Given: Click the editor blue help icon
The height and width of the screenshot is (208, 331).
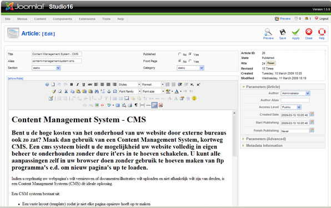Looking at the screenshot, I should point(47,85).
